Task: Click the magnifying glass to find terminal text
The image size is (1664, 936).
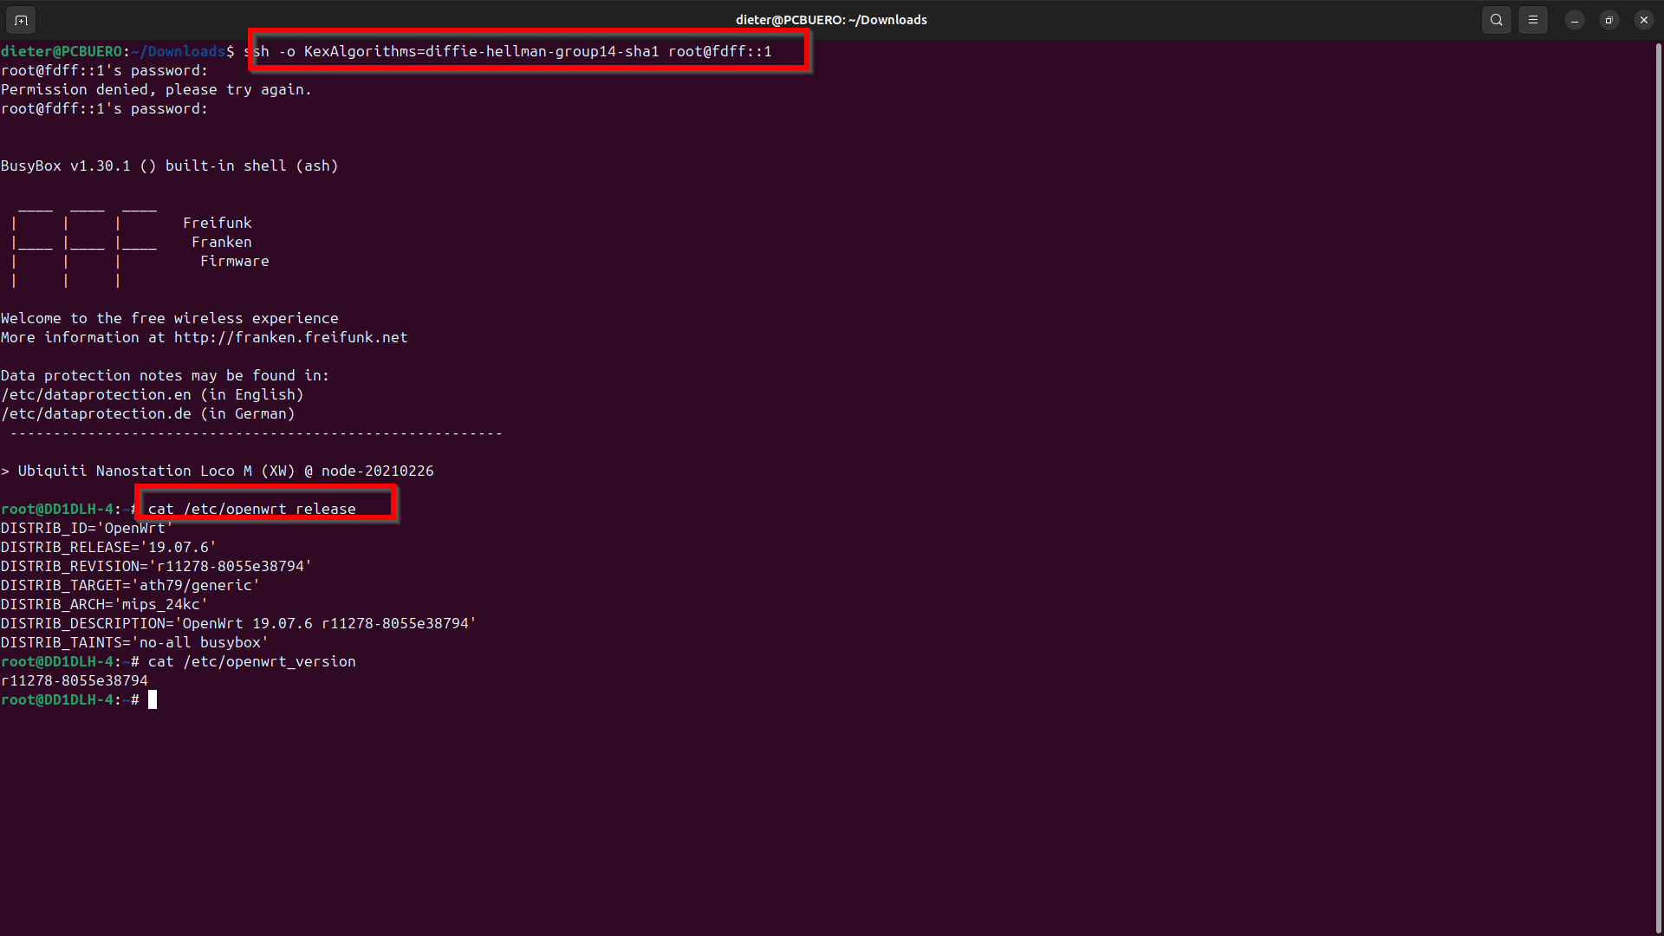Action: coord(1496,19)
